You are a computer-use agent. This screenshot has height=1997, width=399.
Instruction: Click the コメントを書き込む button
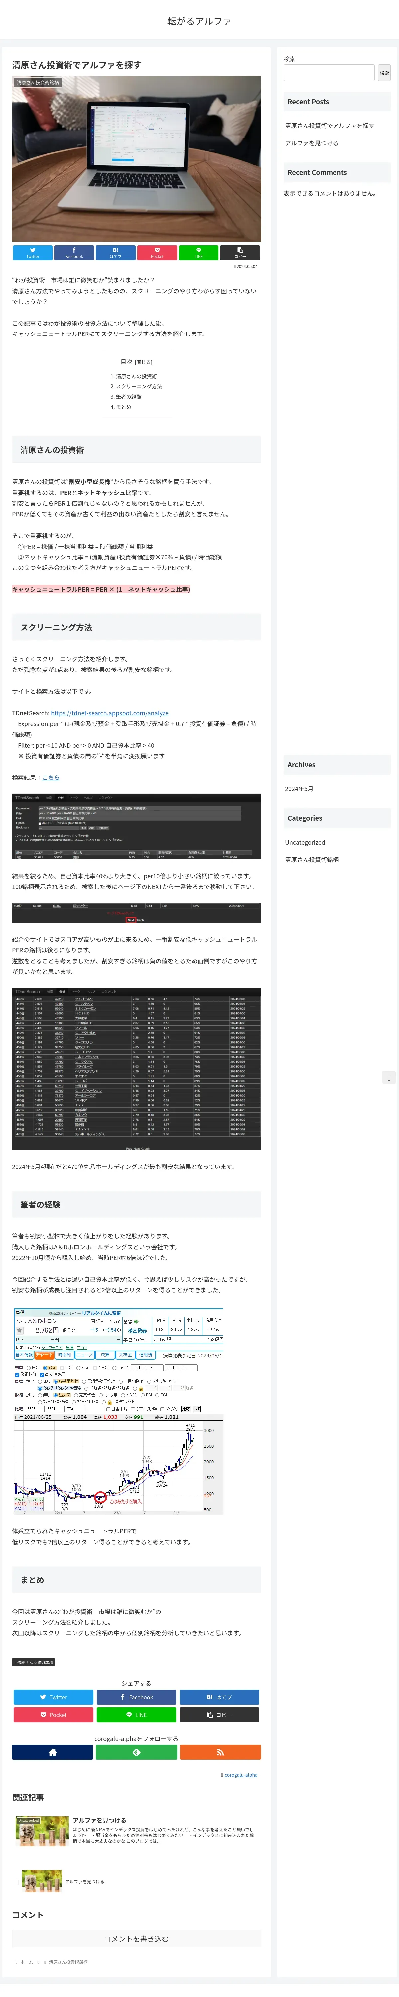136,1939
